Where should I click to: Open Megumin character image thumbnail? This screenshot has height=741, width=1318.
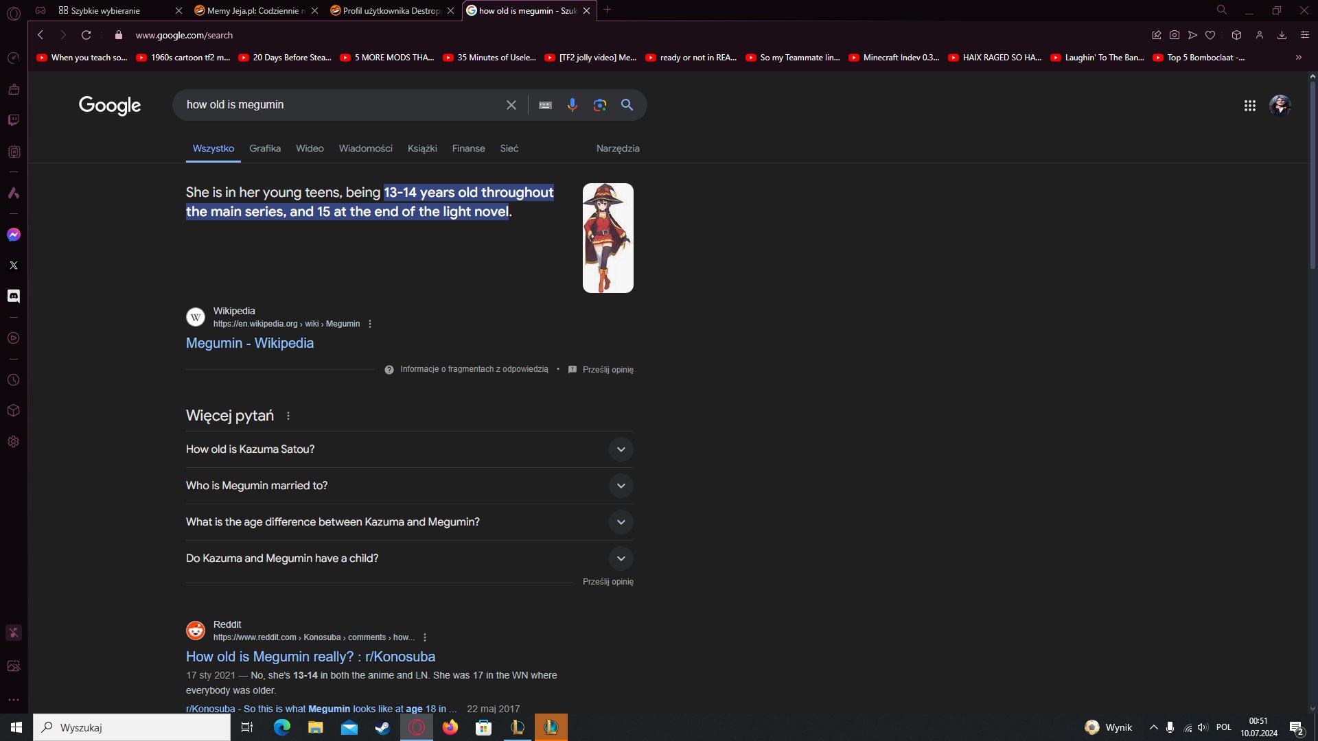click(x=608, y=238)
